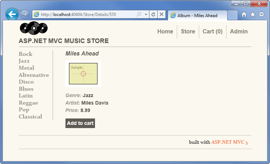This screenshot has width=270, height=164.
Task: Click the stop loading X icon
Action: point(161,15)
